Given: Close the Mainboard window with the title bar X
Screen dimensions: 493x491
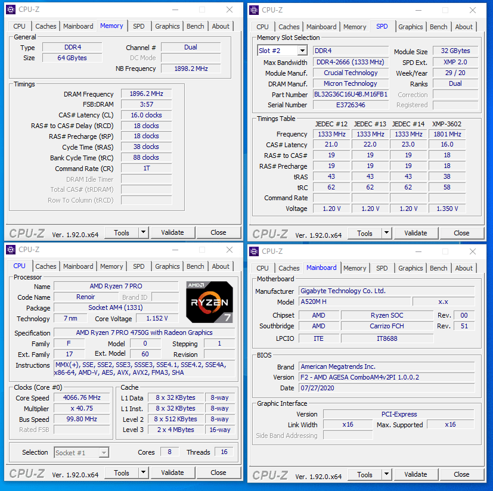Looking at the screenshot, I should click(473, 252).
